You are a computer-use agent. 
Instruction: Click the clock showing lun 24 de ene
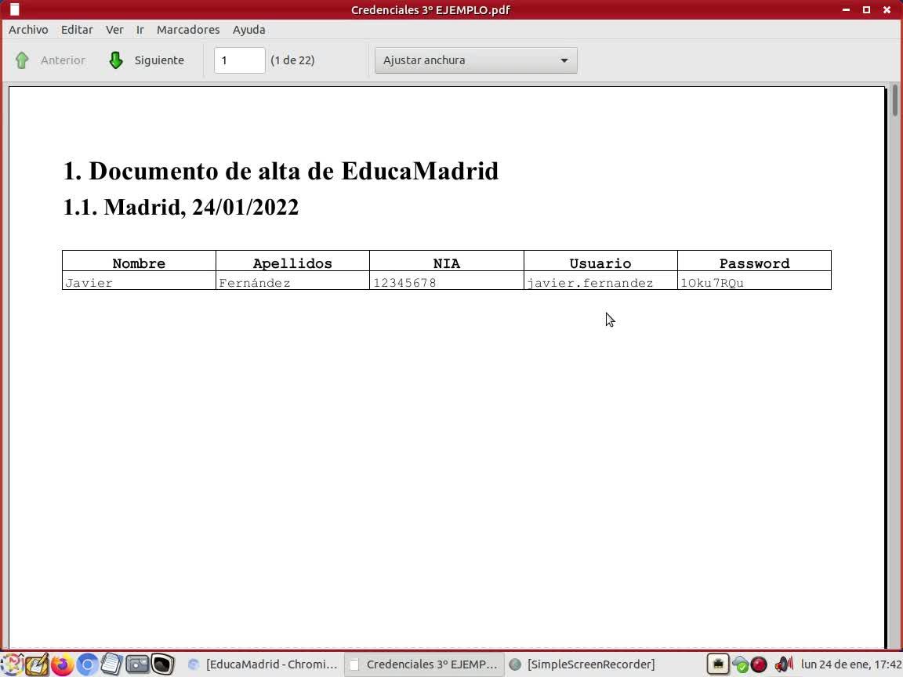850,664
